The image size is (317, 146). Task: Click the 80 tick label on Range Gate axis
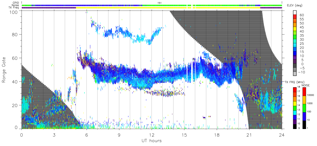15,35
